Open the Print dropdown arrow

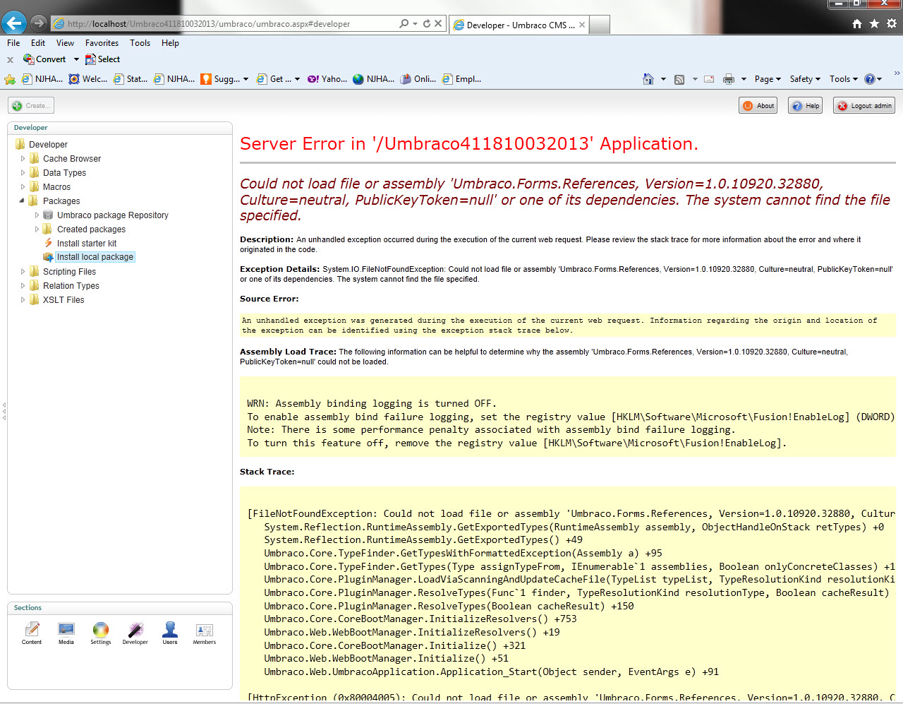pyautogui.click(x=744, y=79)
